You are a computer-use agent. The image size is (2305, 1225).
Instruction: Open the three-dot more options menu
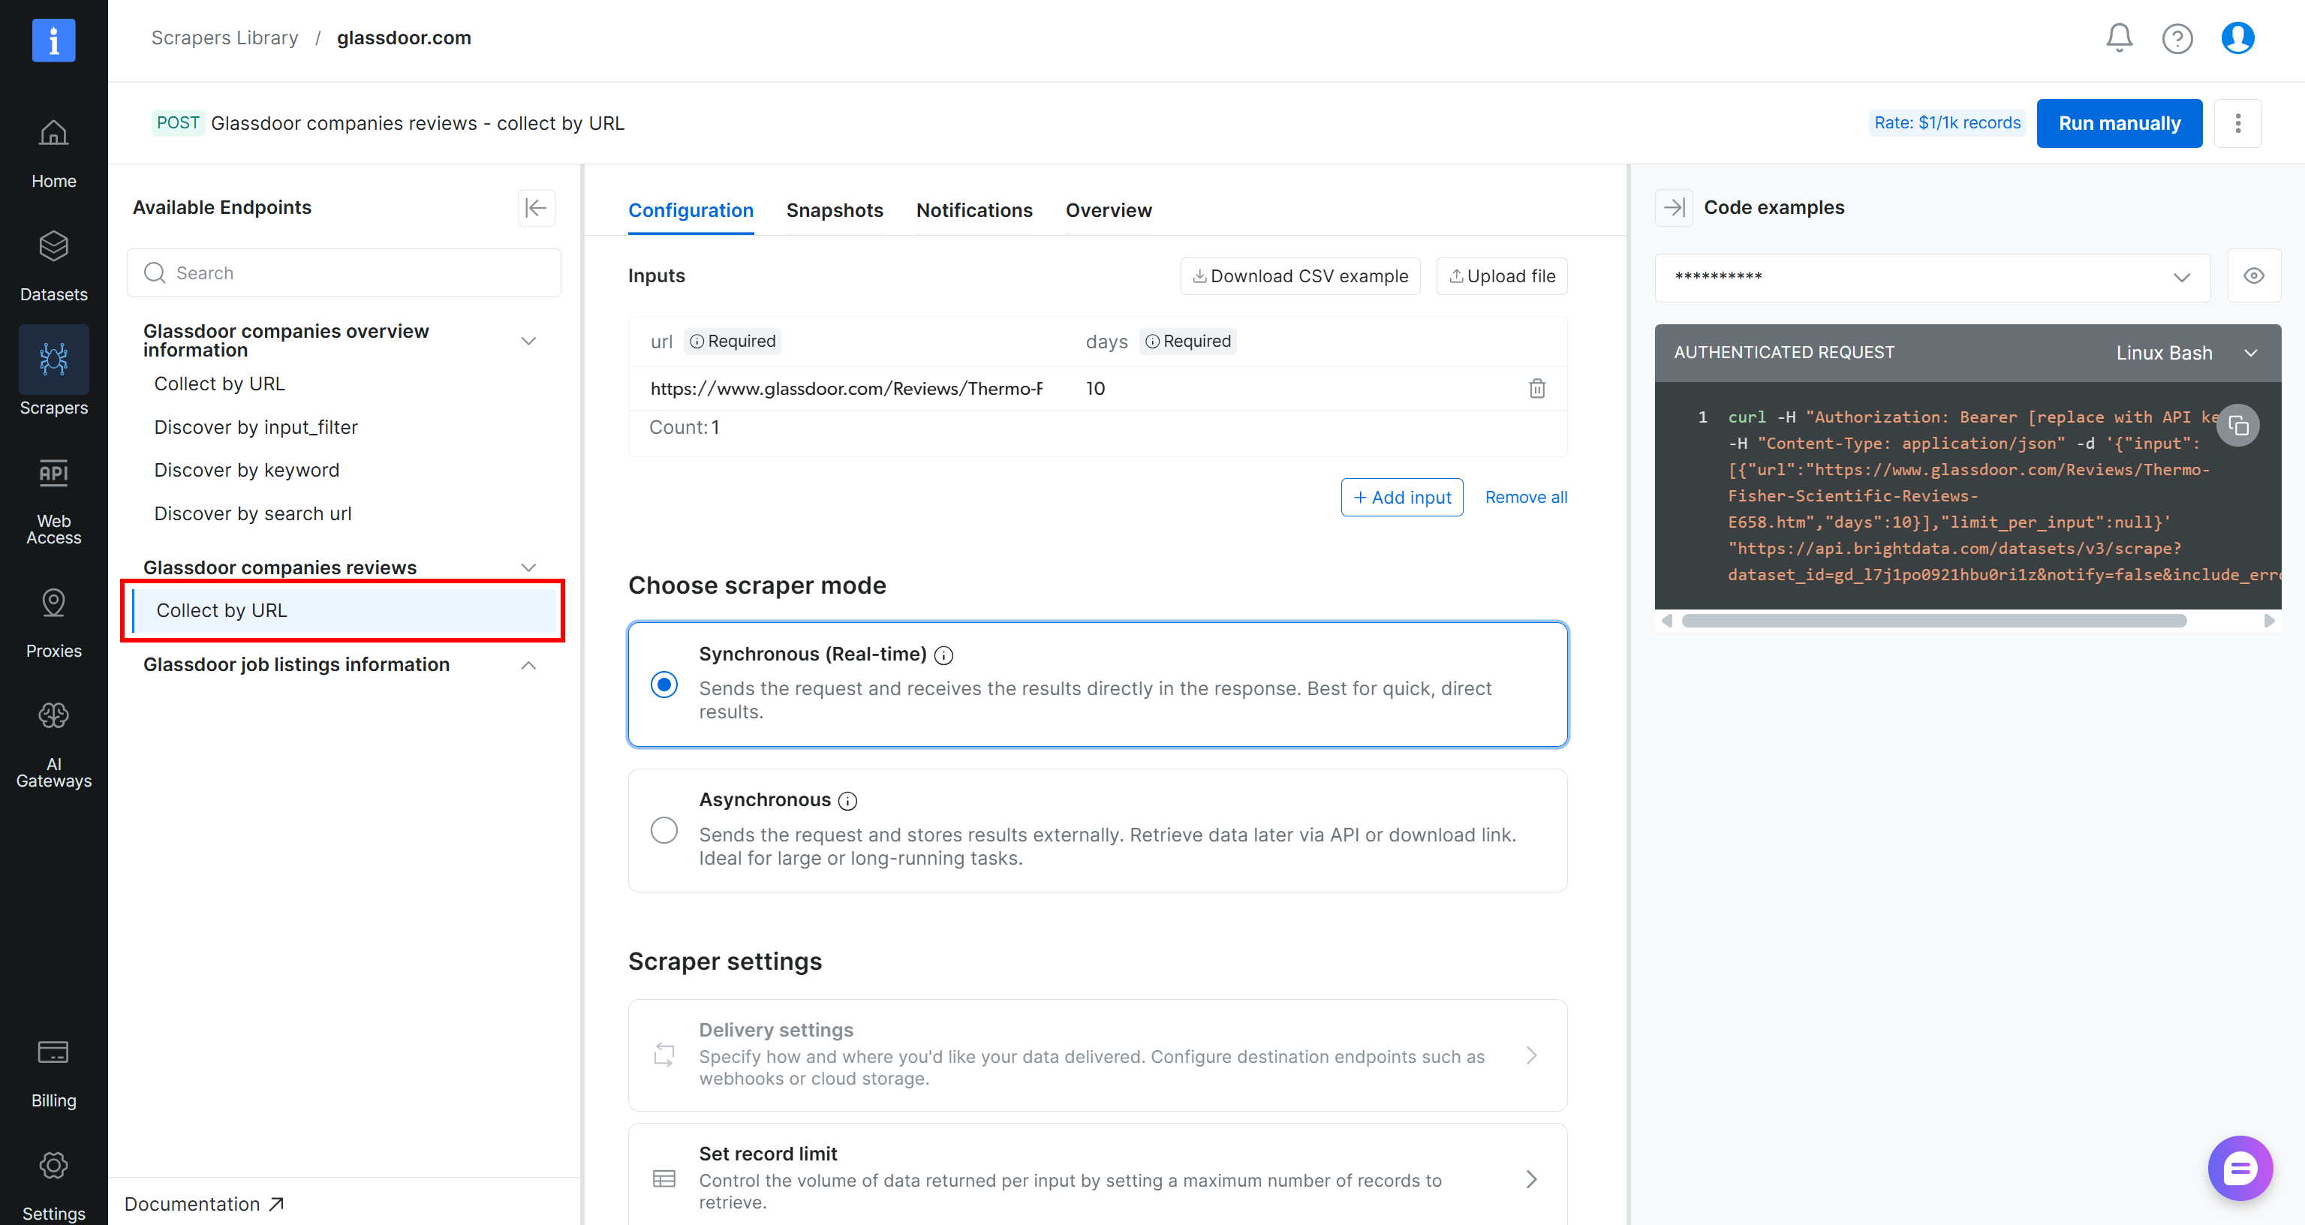2238,124
